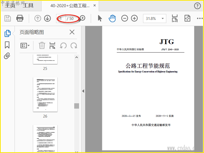Zoom in with plus button
The image size is (204, 153).
click(x=134, y=18)
